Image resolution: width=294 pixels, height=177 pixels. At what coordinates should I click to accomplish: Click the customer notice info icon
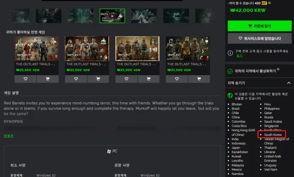tap(230, 53)
